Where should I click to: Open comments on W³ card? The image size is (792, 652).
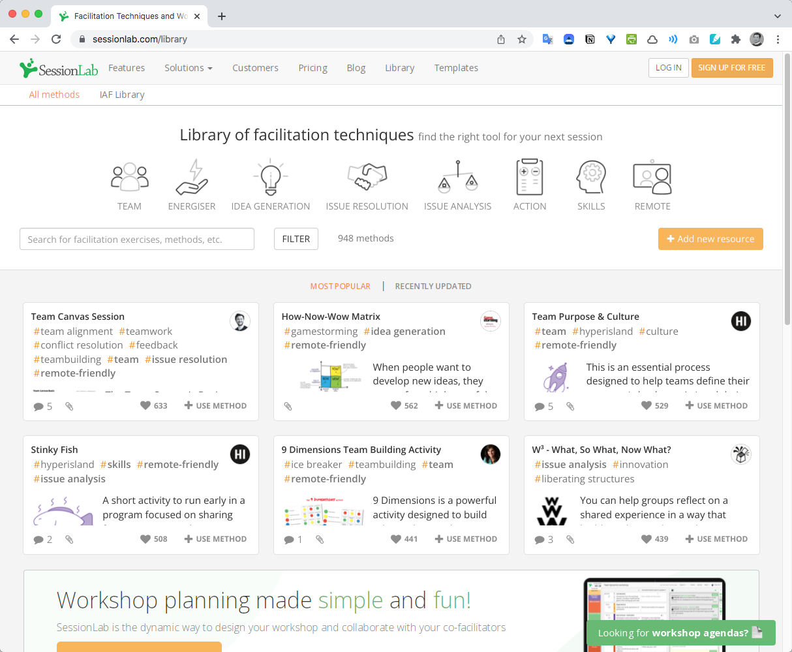tap(544, 539)
